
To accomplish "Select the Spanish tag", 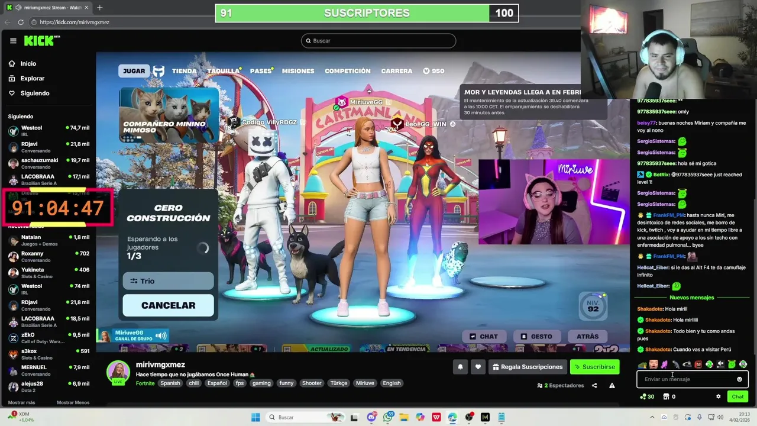I will click(x=170, y=383).
